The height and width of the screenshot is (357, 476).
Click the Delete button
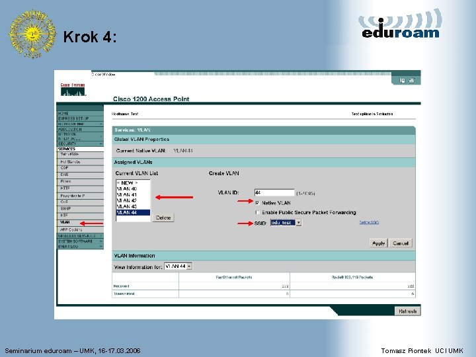[x=163, y=218]
